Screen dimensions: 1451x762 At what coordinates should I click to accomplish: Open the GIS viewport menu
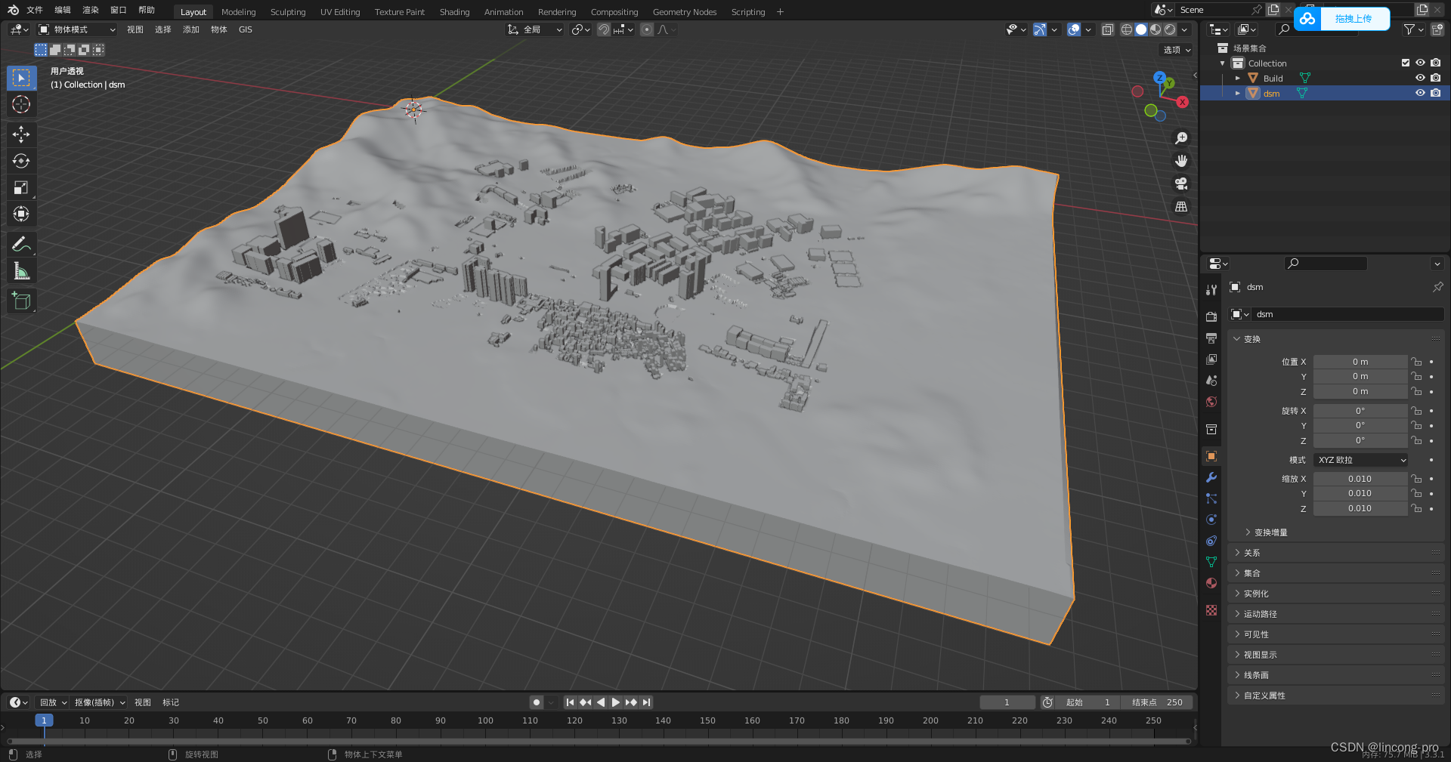(x=246, y=29)
